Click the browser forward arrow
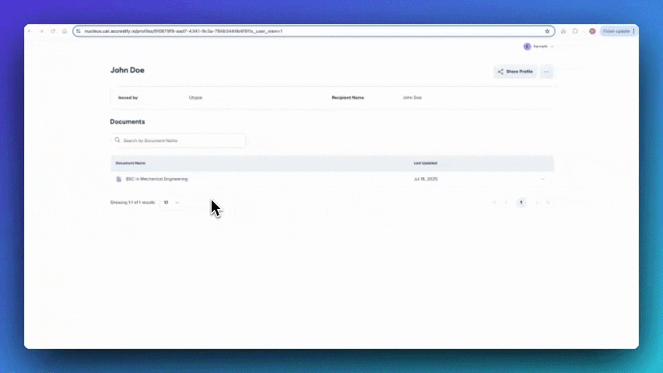This screenshot has width=663, height=373. [41, 31]
